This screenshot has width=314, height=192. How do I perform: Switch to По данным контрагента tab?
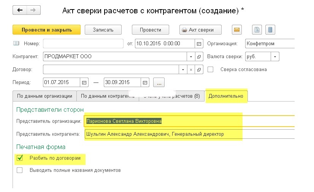(x=108, y=96)
